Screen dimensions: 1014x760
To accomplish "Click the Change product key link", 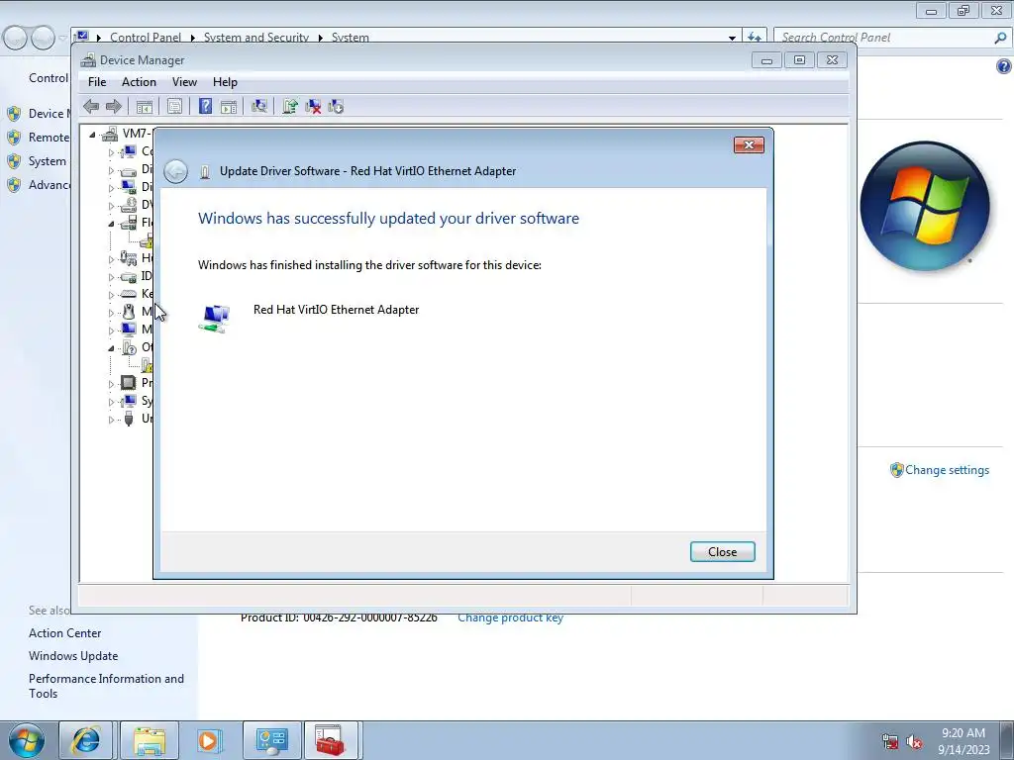I will click(510, 617).
